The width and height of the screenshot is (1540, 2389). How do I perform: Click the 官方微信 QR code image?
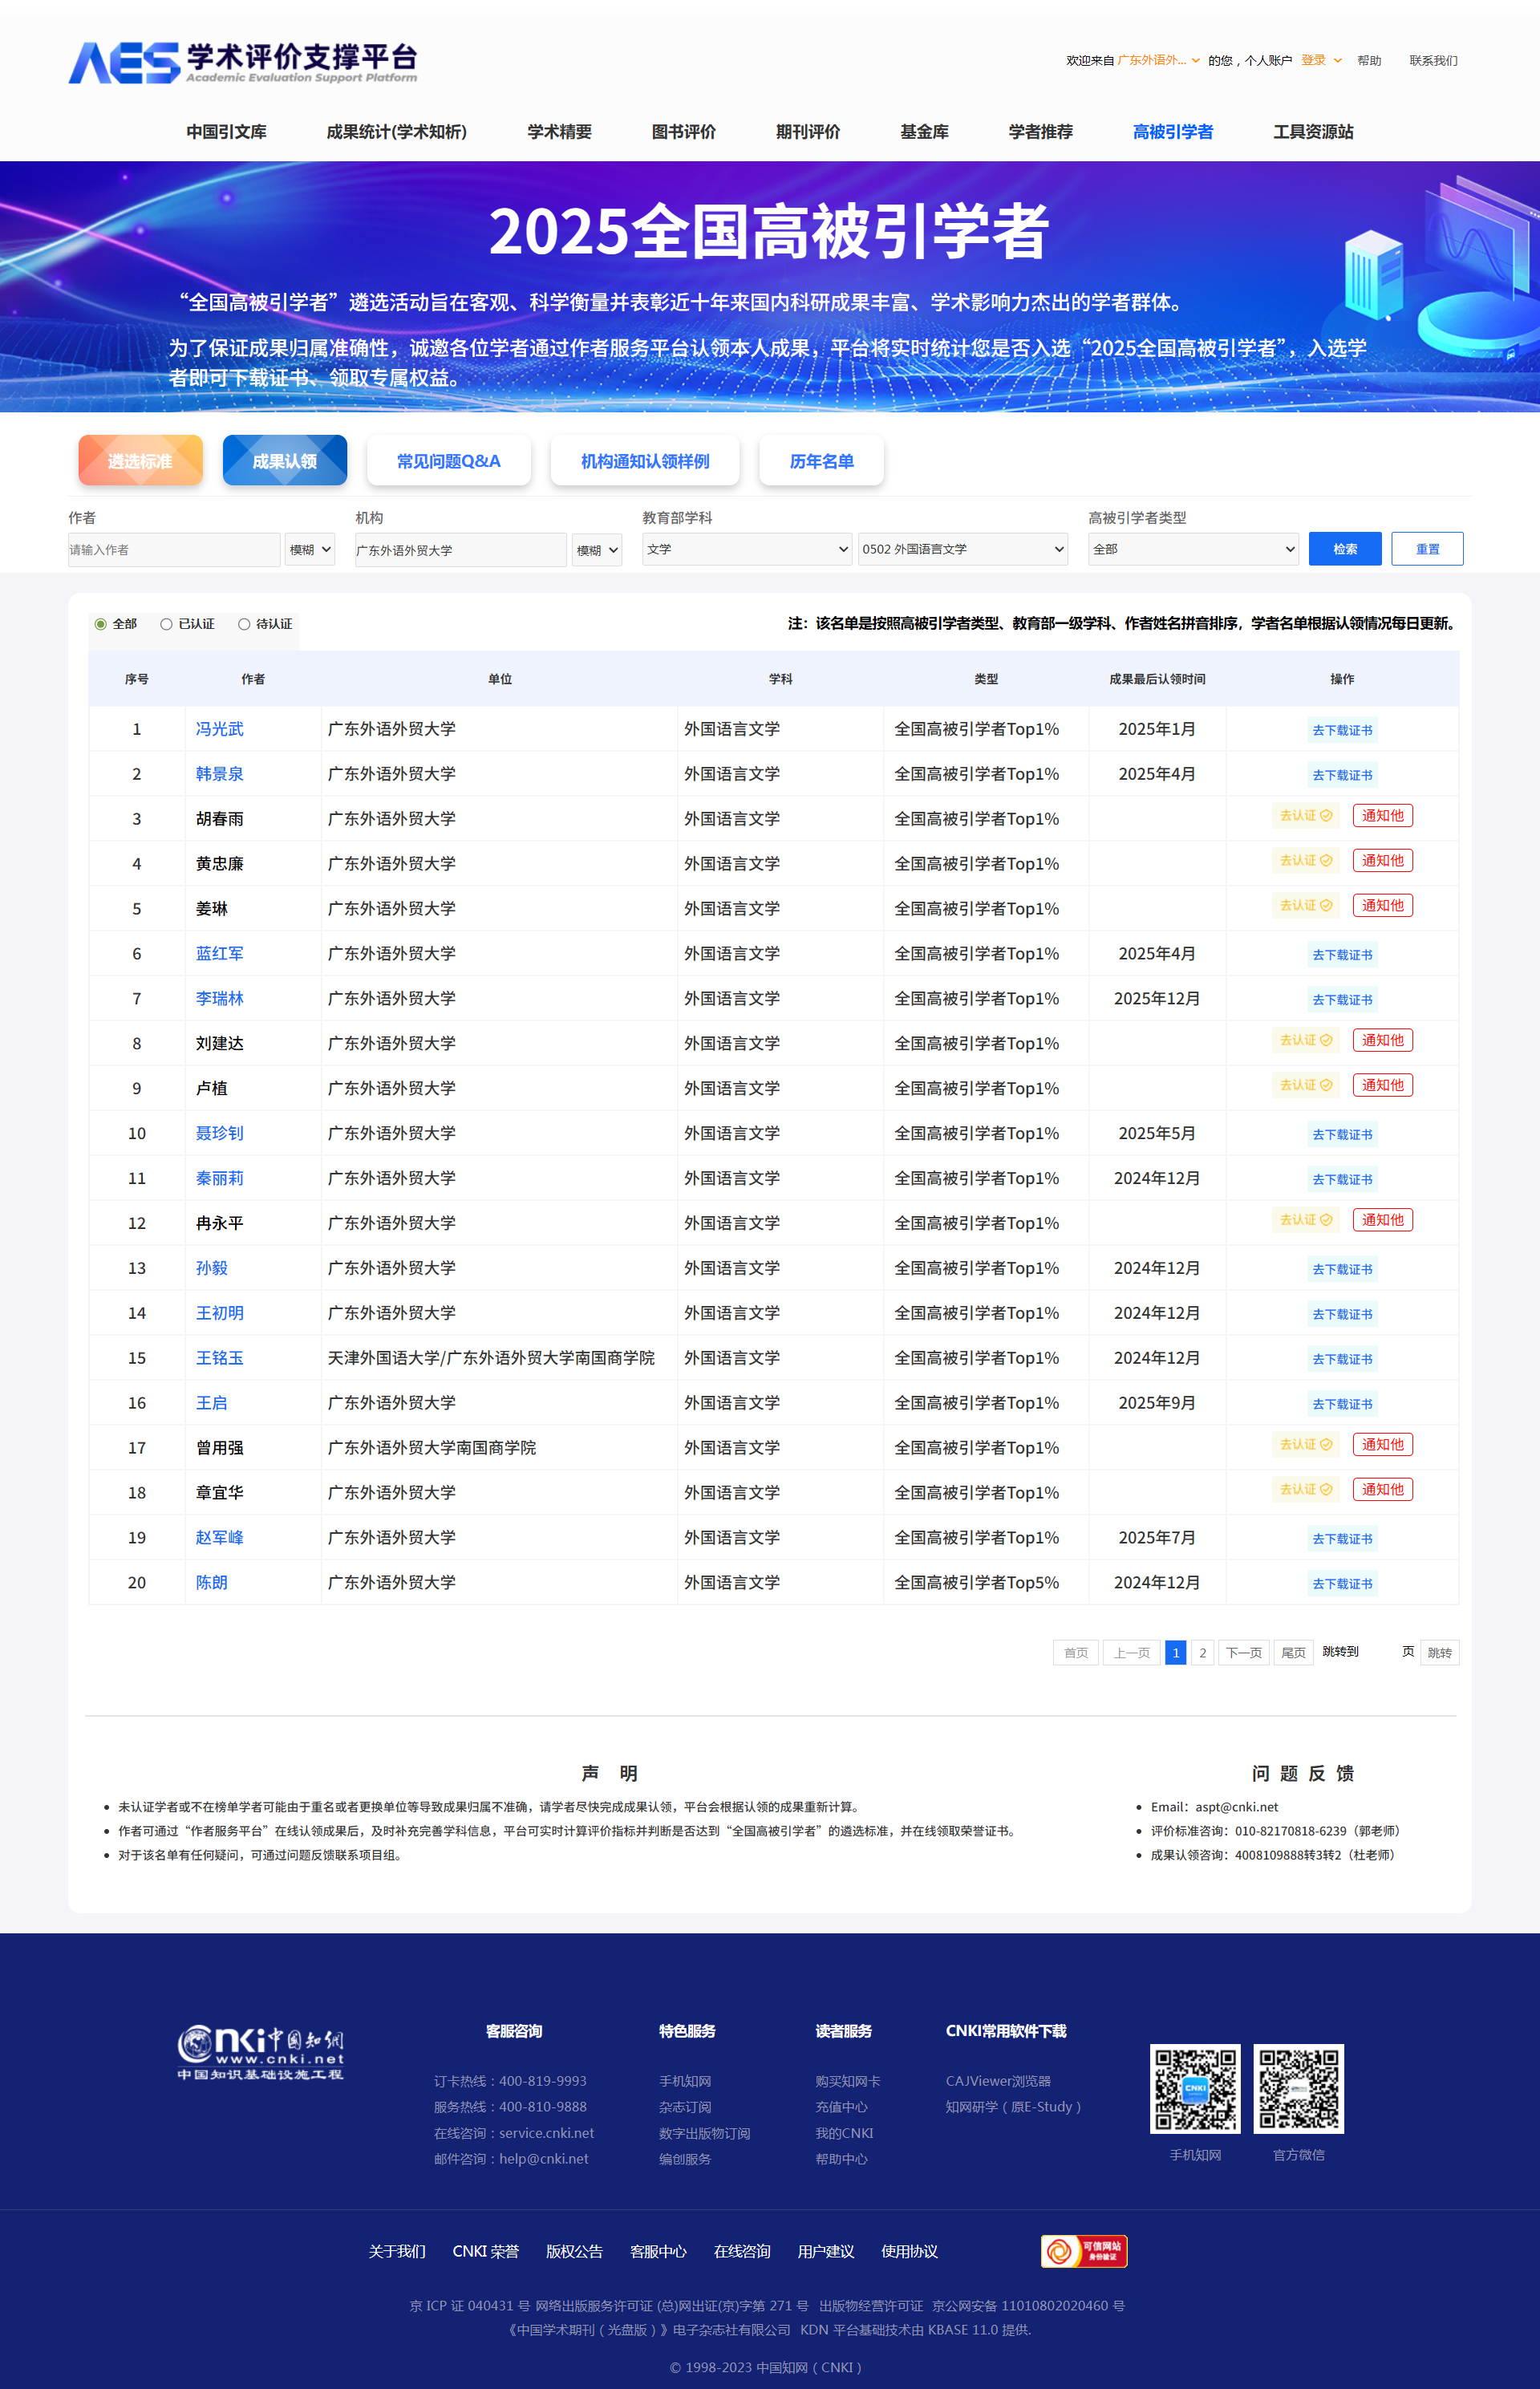pos(1298,2088)
